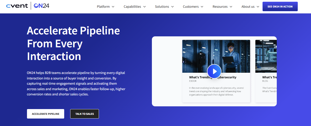Open the partially visible blog card thumbnail

point(266,56)
